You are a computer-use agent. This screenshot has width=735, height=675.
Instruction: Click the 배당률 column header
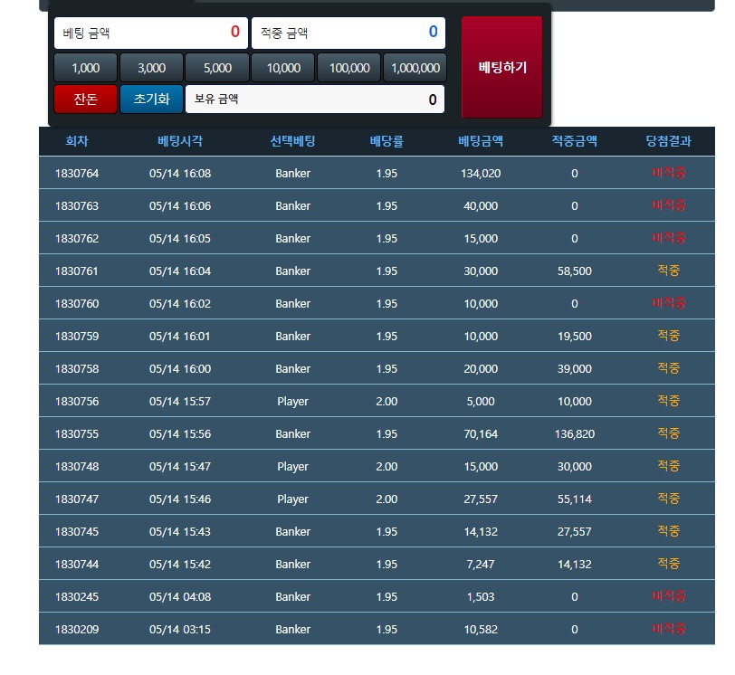387,141
